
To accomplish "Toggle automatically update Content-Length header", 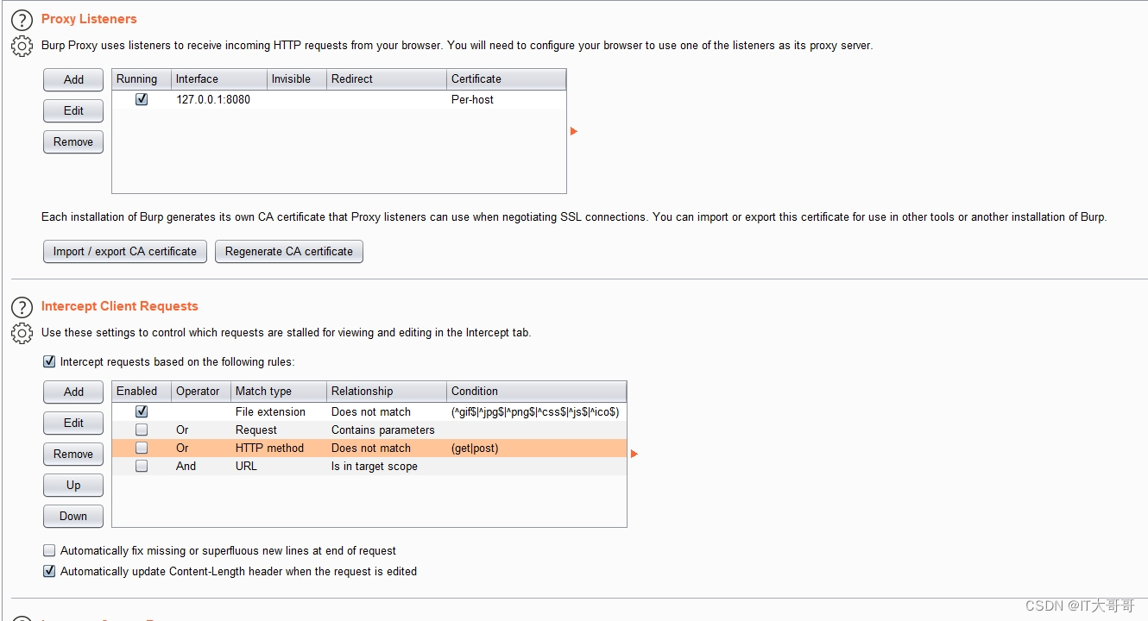I will 49,571.
